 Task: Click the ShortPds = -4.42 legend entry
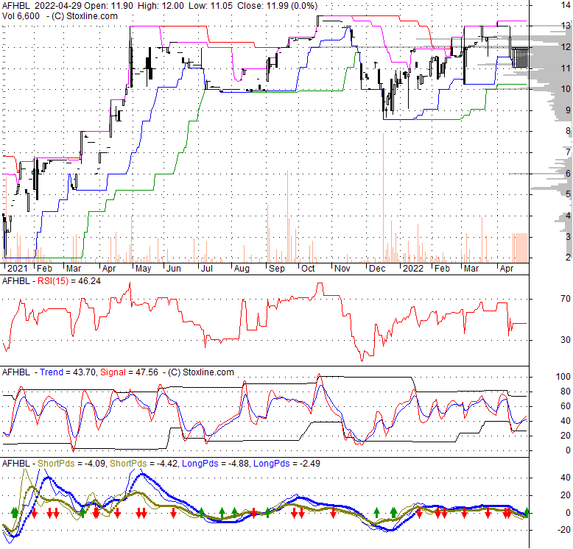pos(144,464)
